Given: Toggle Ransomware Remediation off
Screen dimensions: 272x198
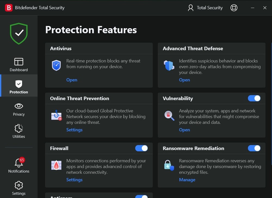Looking at the screenshot, I should pos(254,148).
